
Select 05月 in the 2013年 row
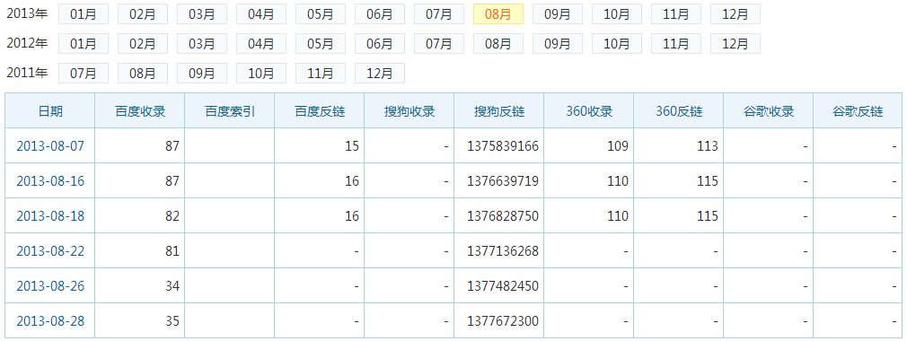coord(321,13)
